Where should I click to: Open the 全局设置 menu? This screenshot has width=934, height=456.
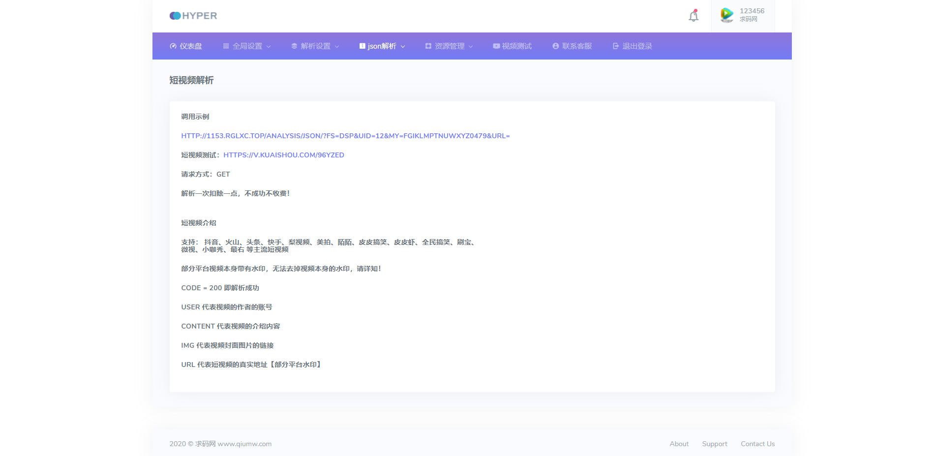click(x=247, y=46)
